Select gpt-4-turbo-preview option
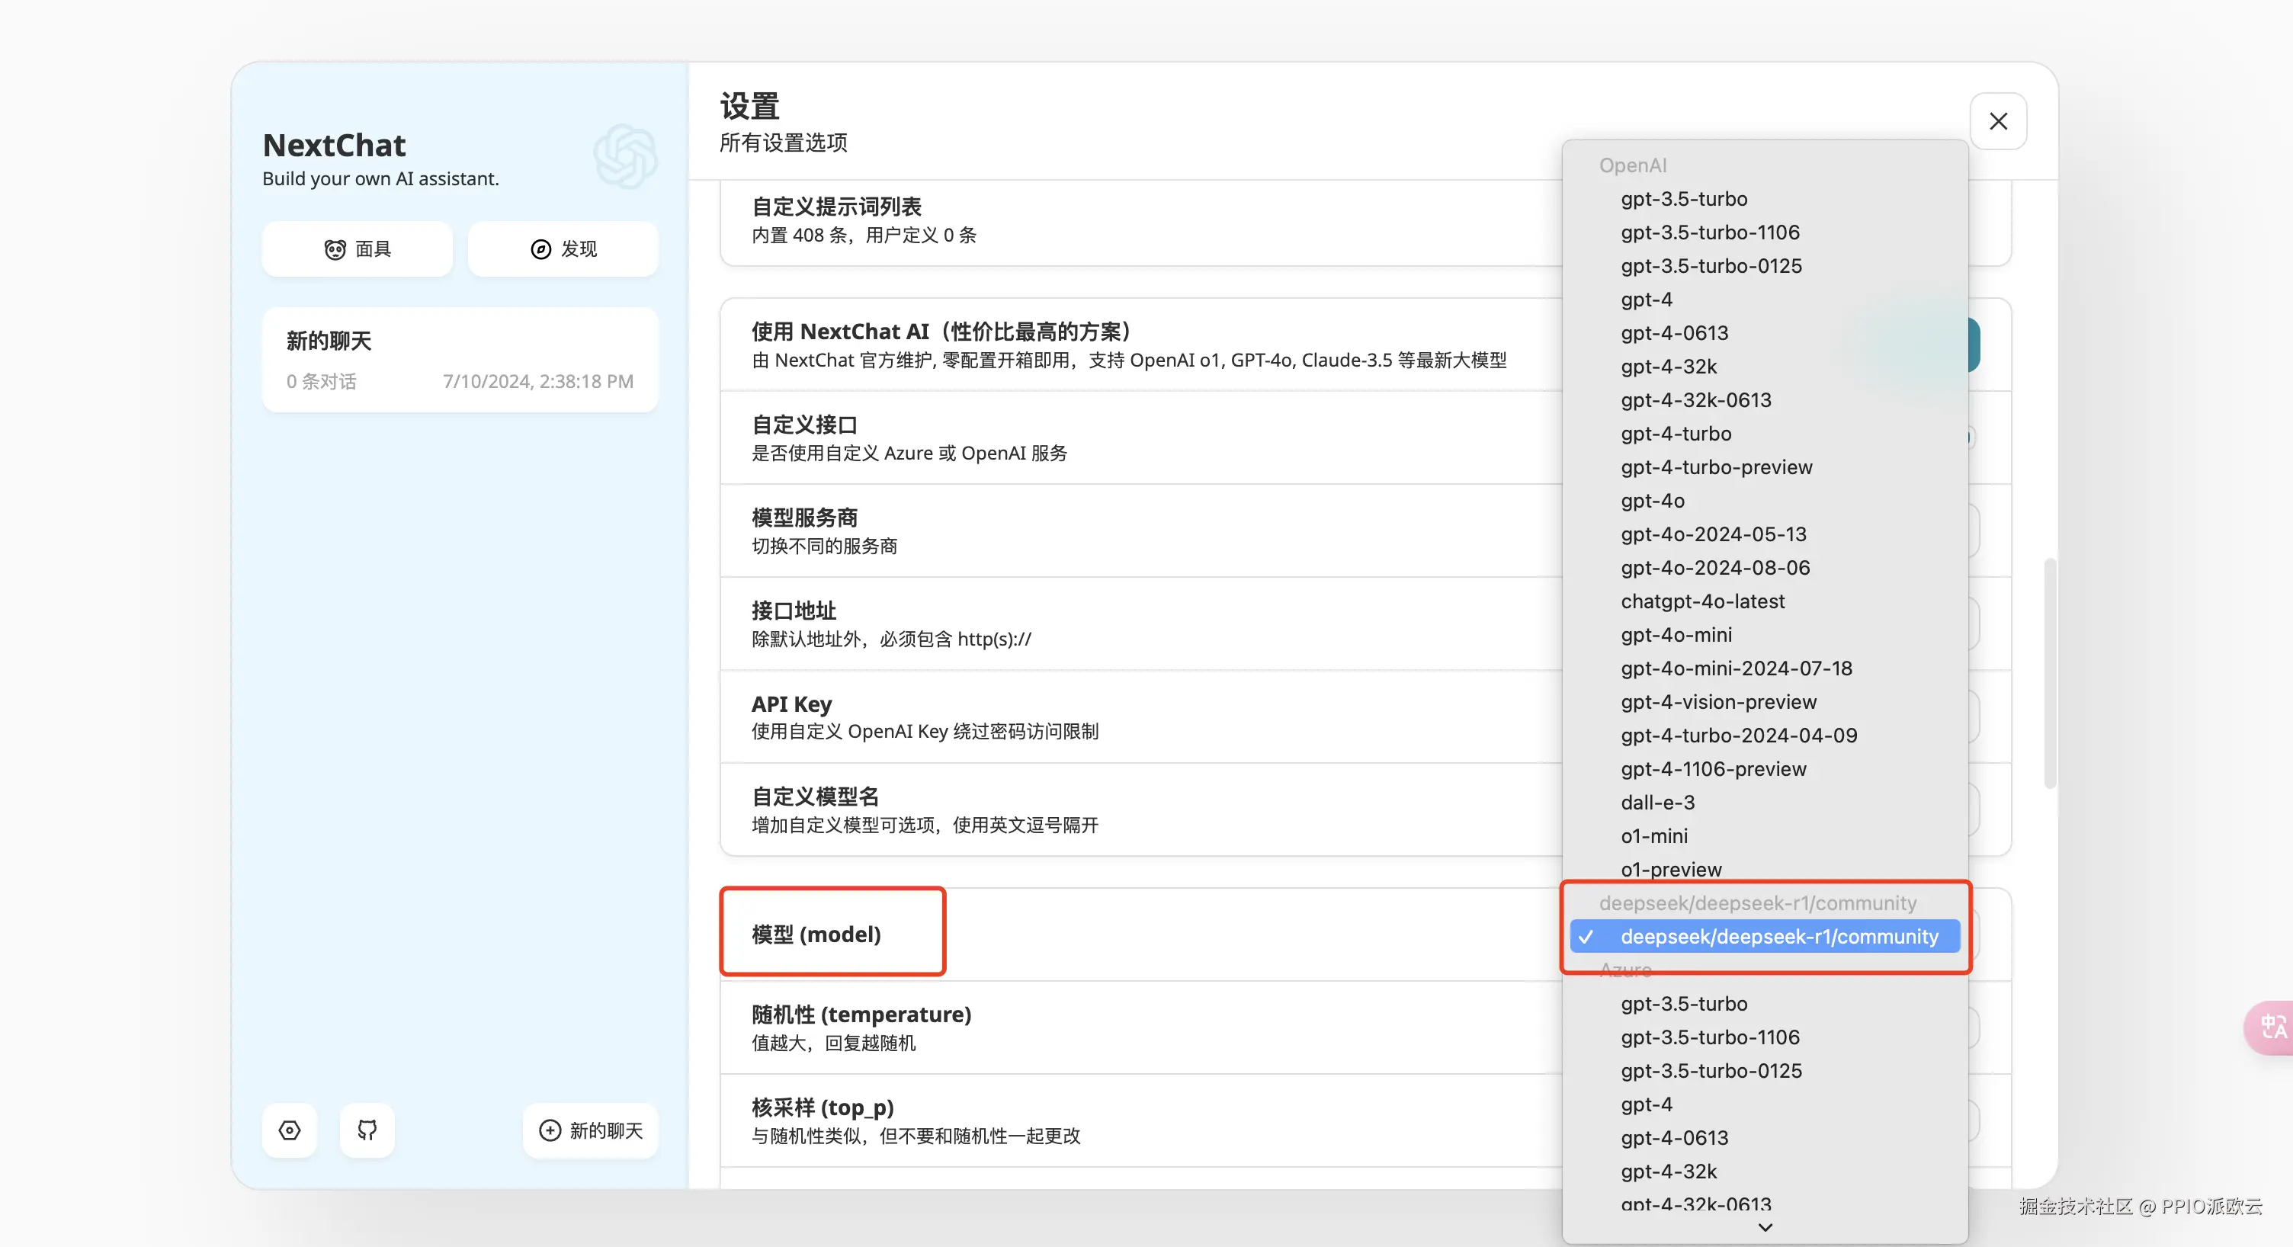 pyautogui.click(x=1715, y=467)
